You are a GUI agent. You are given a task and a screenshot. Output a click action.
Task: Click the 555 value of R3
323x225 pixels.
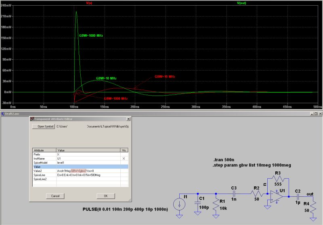click(278, 184)
